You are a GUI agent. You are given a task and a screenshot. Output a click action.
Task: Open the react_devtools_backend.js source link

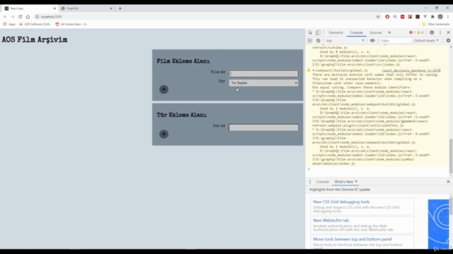tap(411, 71)
